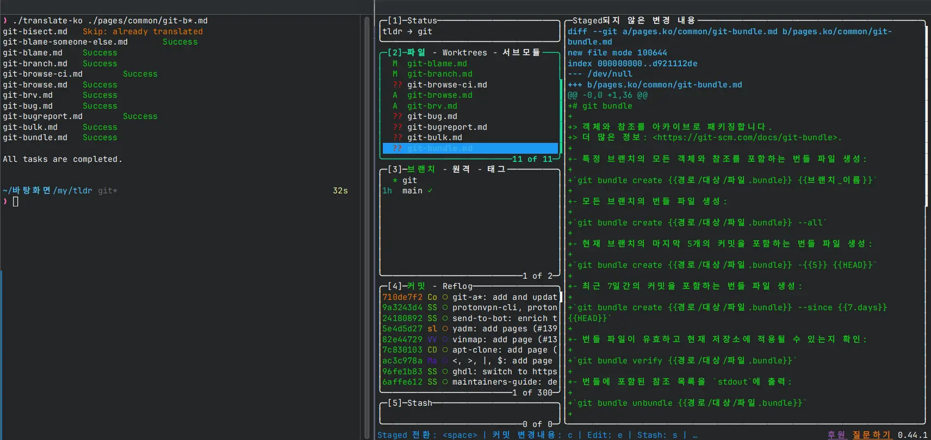931x440 pixels.
Task: Select git-blame.md in the files list
Action: click(x=470, y=64)
